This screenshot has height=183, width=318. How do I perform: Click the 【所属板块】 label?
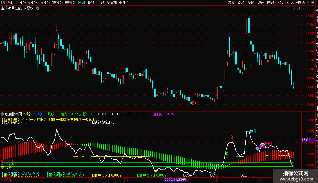point(10,119)
